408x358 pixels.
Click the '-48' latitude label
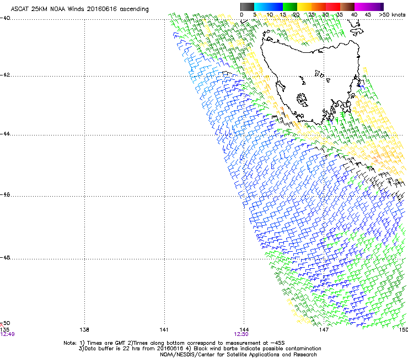point(5,257)
